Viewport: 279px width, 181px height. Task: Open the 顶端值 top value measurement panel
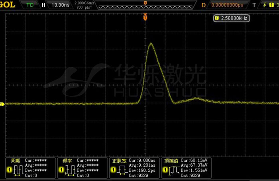coord(187,167)
